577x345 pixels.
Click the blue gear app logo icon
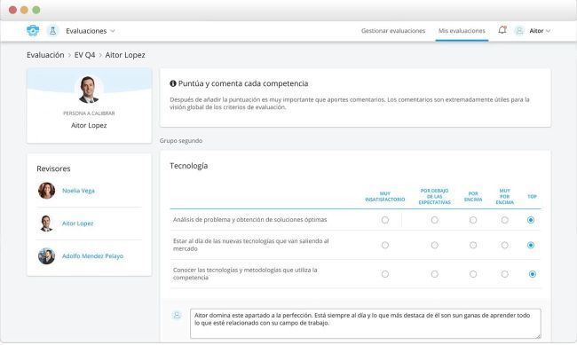(x=33, y=30)
